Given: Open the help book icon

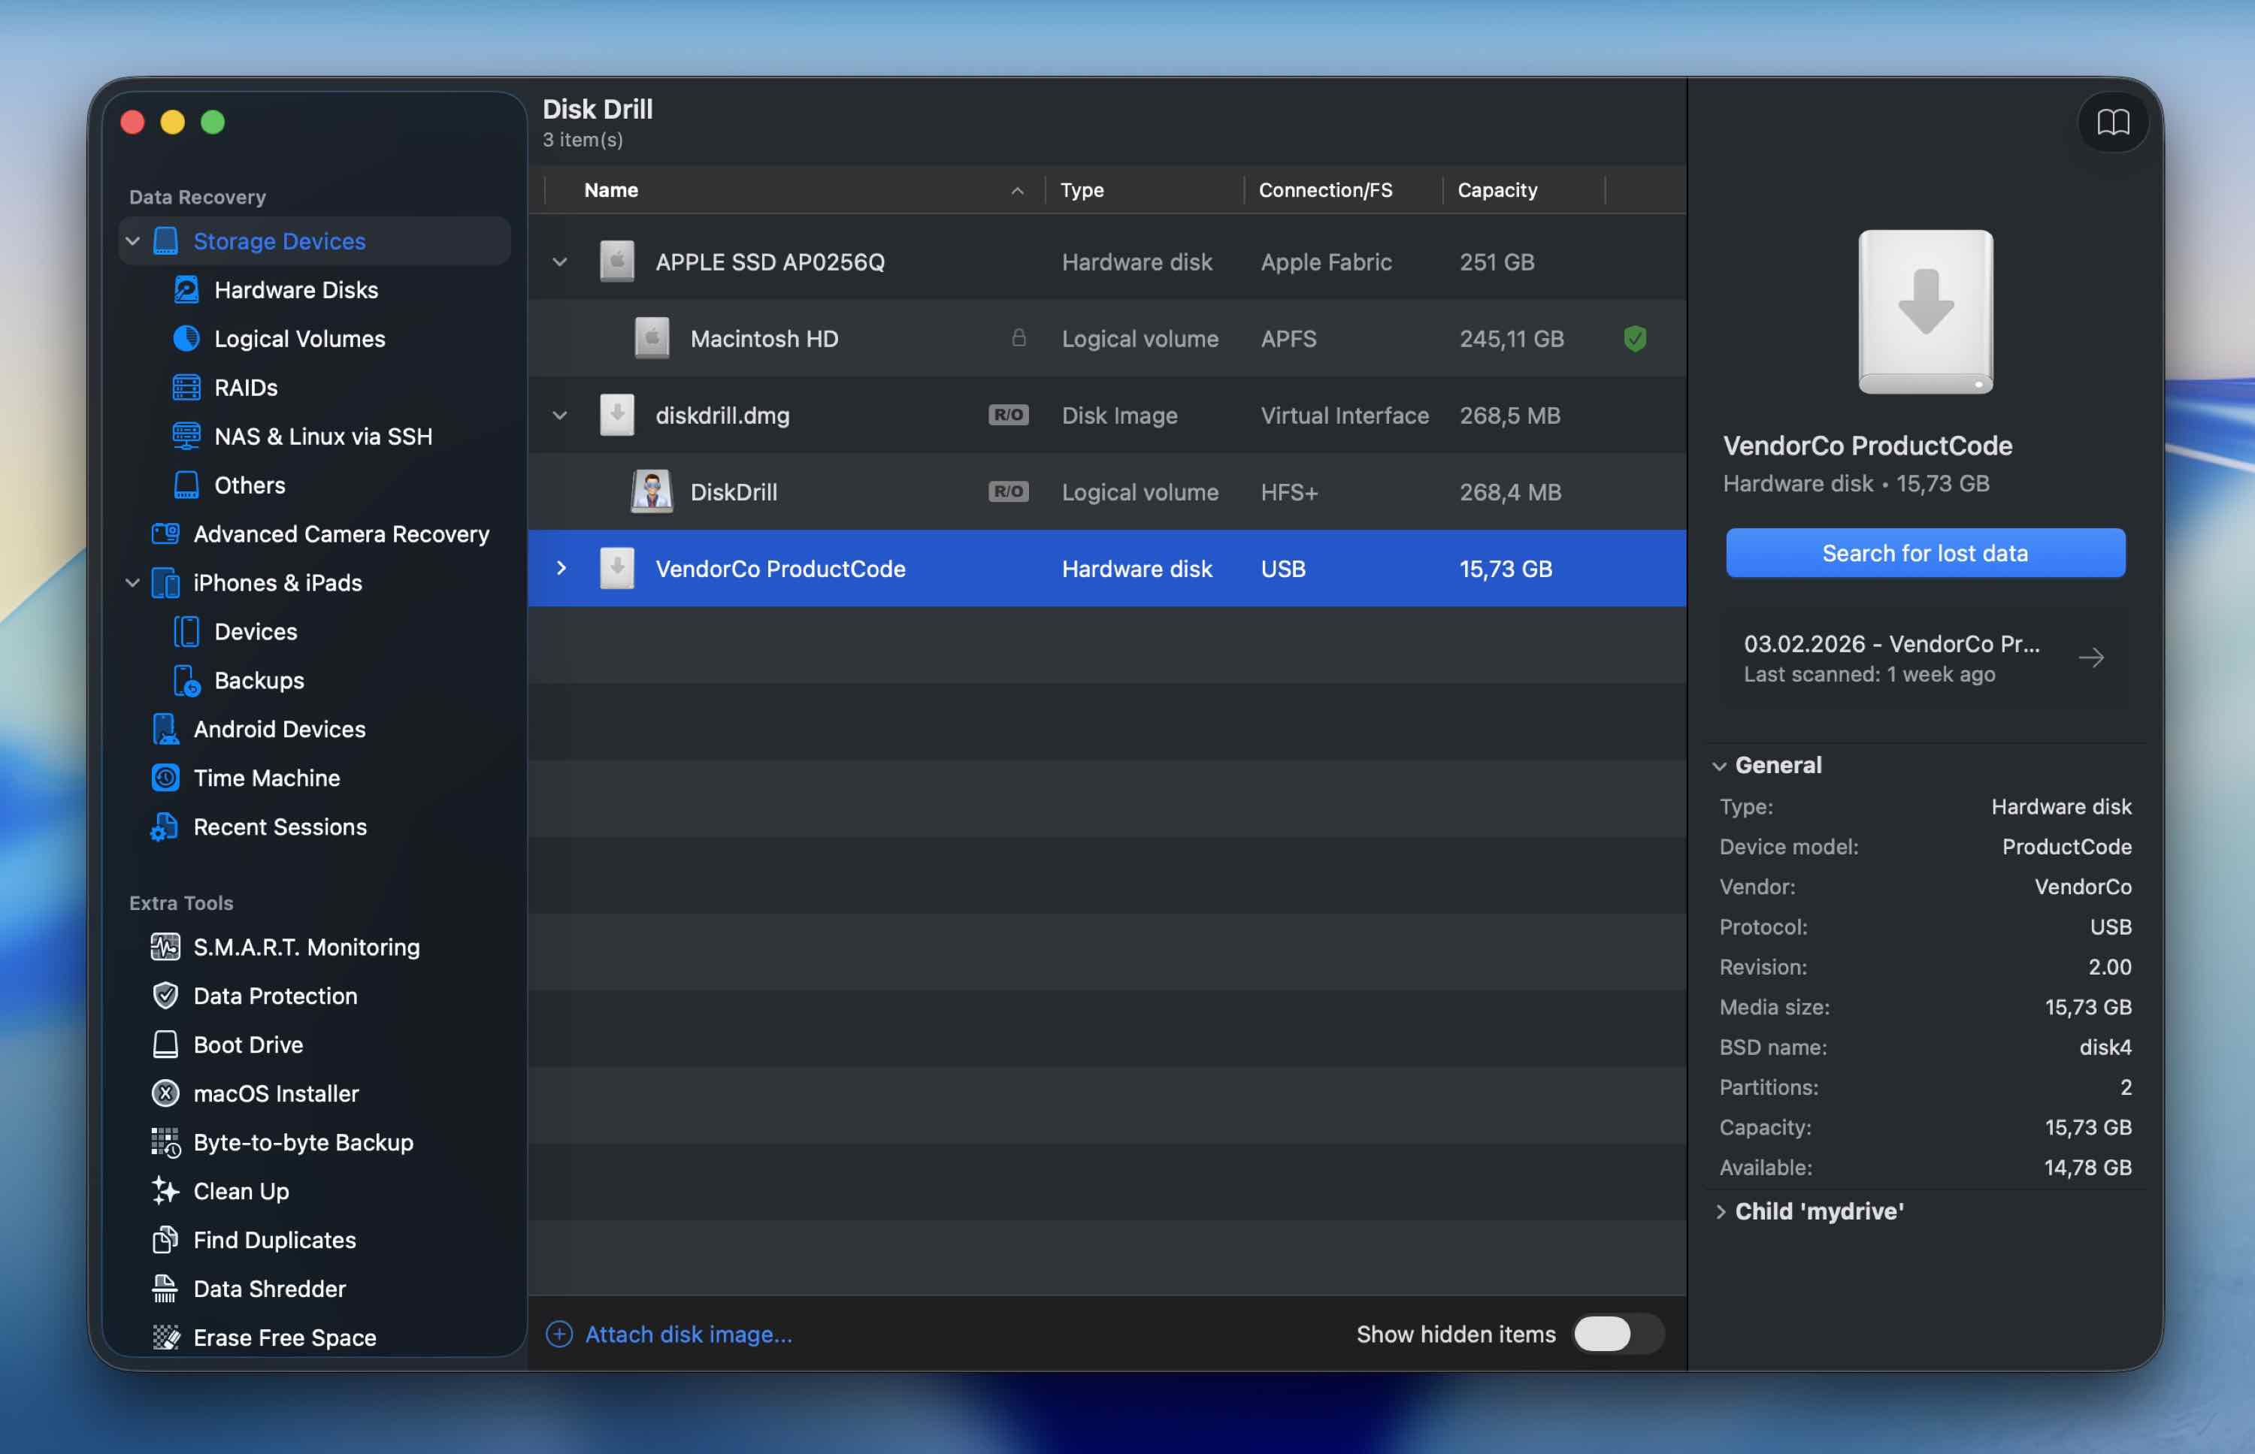Looking at the screenshot, I should coord(2112,122).
